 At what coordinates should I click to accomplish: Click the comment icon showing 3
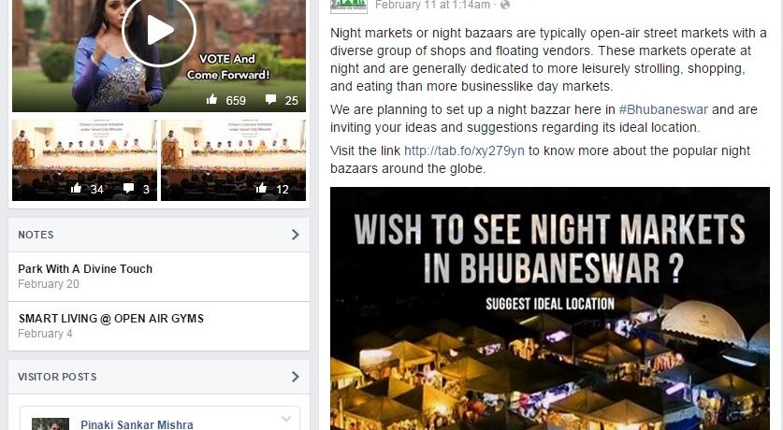click(x=128, y=188)
